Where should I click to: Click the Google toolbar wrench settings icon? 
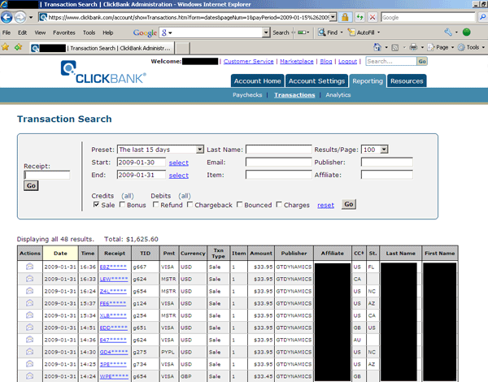448,32
